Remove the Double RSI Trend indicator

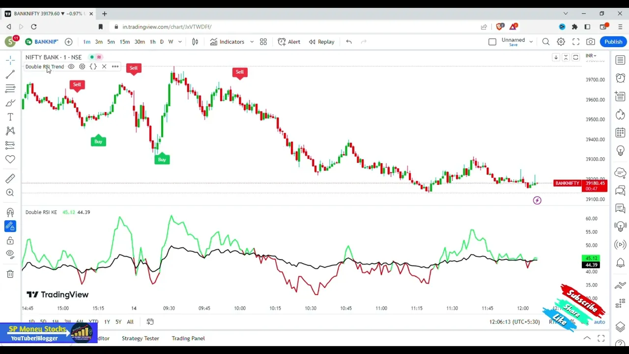104,67
